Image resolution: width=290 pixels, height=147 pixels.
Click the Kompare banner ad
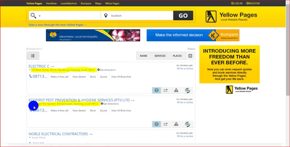tap(193, 35)
